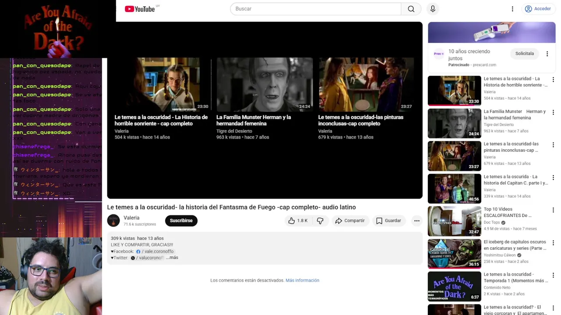The image size is (561, 315).
Task: Open the Prex sponsored ad banner image
Action: click(492, 32)
